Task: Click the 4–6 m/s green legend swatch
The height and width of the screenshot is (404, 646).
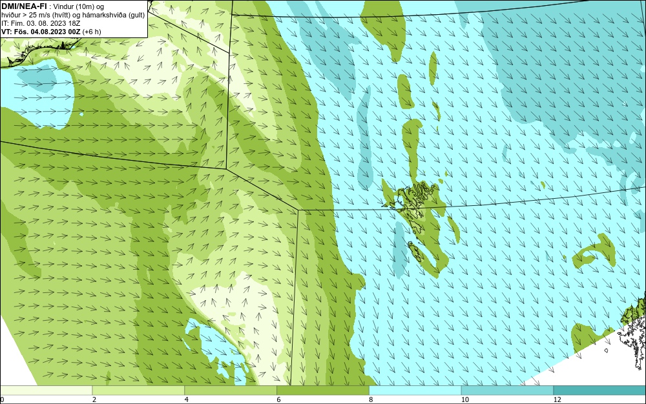Action: (231, 390)
